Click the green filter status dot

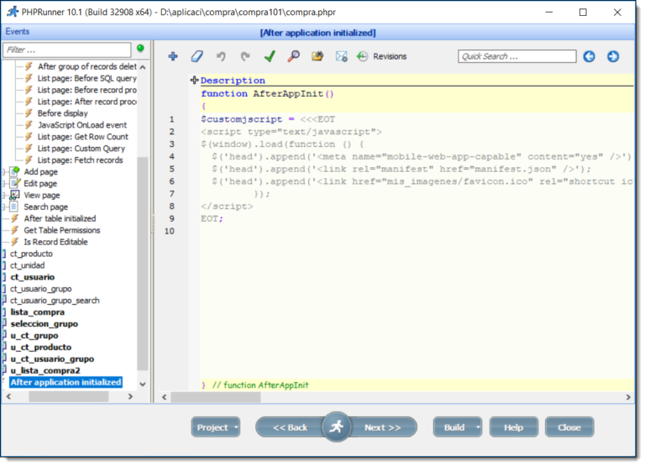pos(140,48)
